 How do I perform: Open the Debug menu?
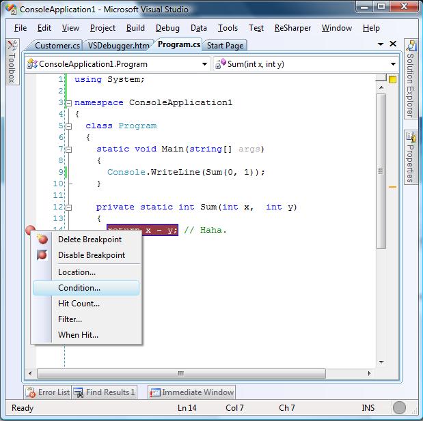click(x=167, y=28)
